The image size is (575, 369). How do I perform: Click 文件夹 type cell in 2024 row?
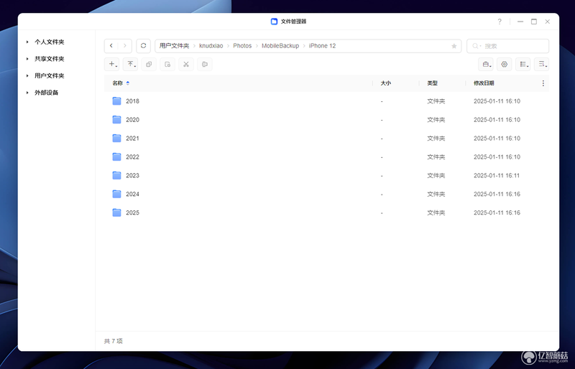[x=436, y=195]
